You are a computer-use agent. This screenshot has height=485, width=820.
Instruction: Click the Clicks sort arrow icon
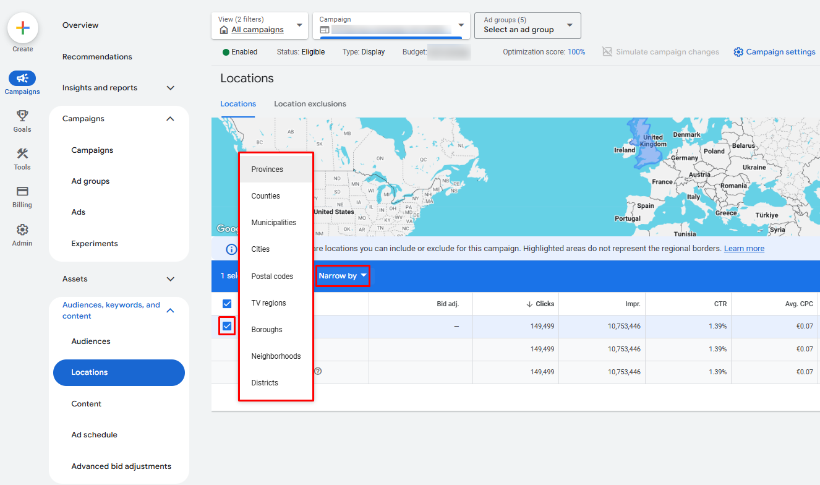529,304
